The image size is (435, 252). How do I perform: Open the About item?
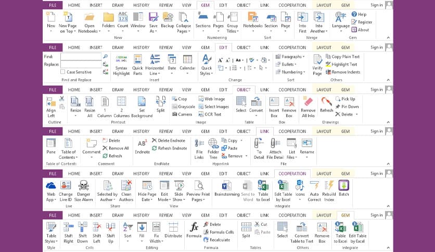pyautogui.click(x=360, y=30)
